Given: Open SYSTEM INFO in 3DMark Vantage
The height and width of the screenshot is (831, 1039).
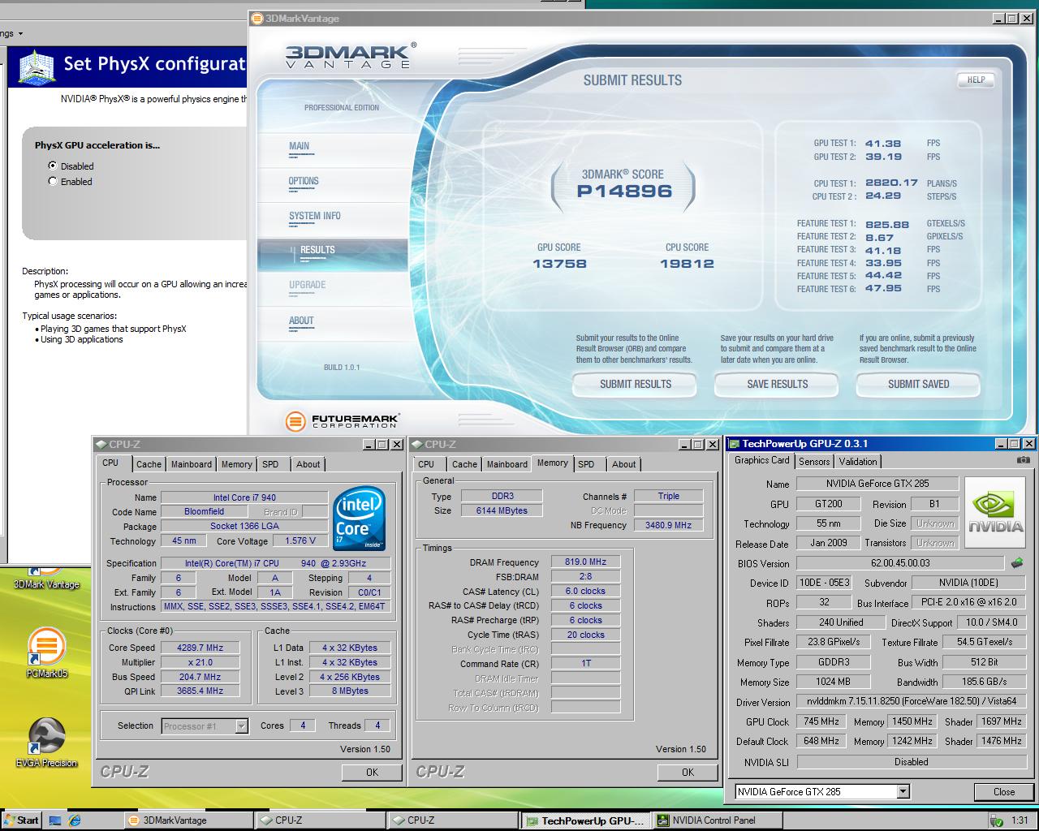Looking at the screenshot, I should coord(315,217).
